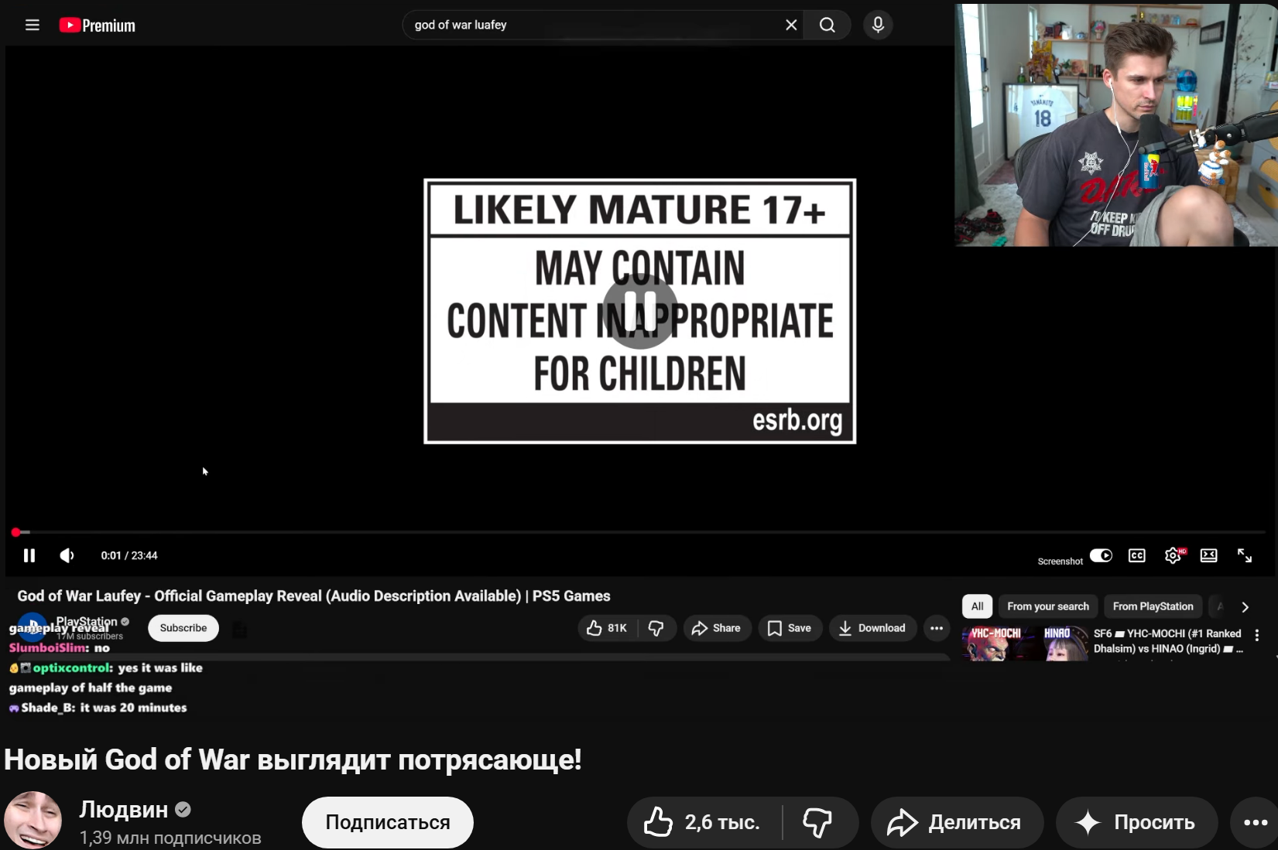Select the 'From PlayStation' chip
Screen dimensions: 1278x850
pyautogui.click(x=1153, y=606)
